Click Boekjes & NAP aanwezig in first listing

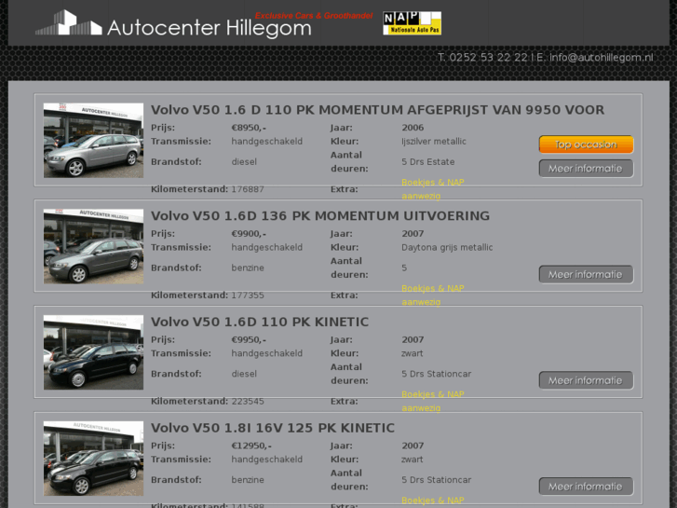433,189
